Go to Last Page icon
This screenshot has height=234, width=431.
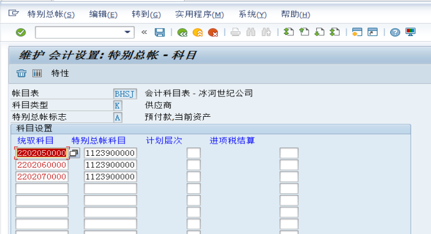(x=335, y=32)
